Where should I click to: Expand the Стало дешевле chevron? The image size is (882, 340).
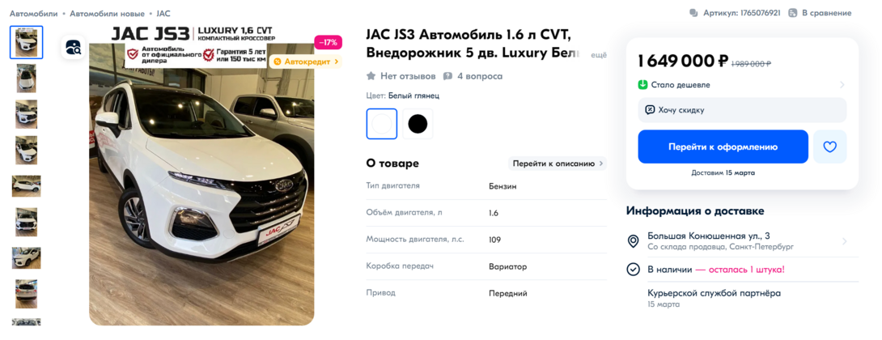click(x=842, y=85)
